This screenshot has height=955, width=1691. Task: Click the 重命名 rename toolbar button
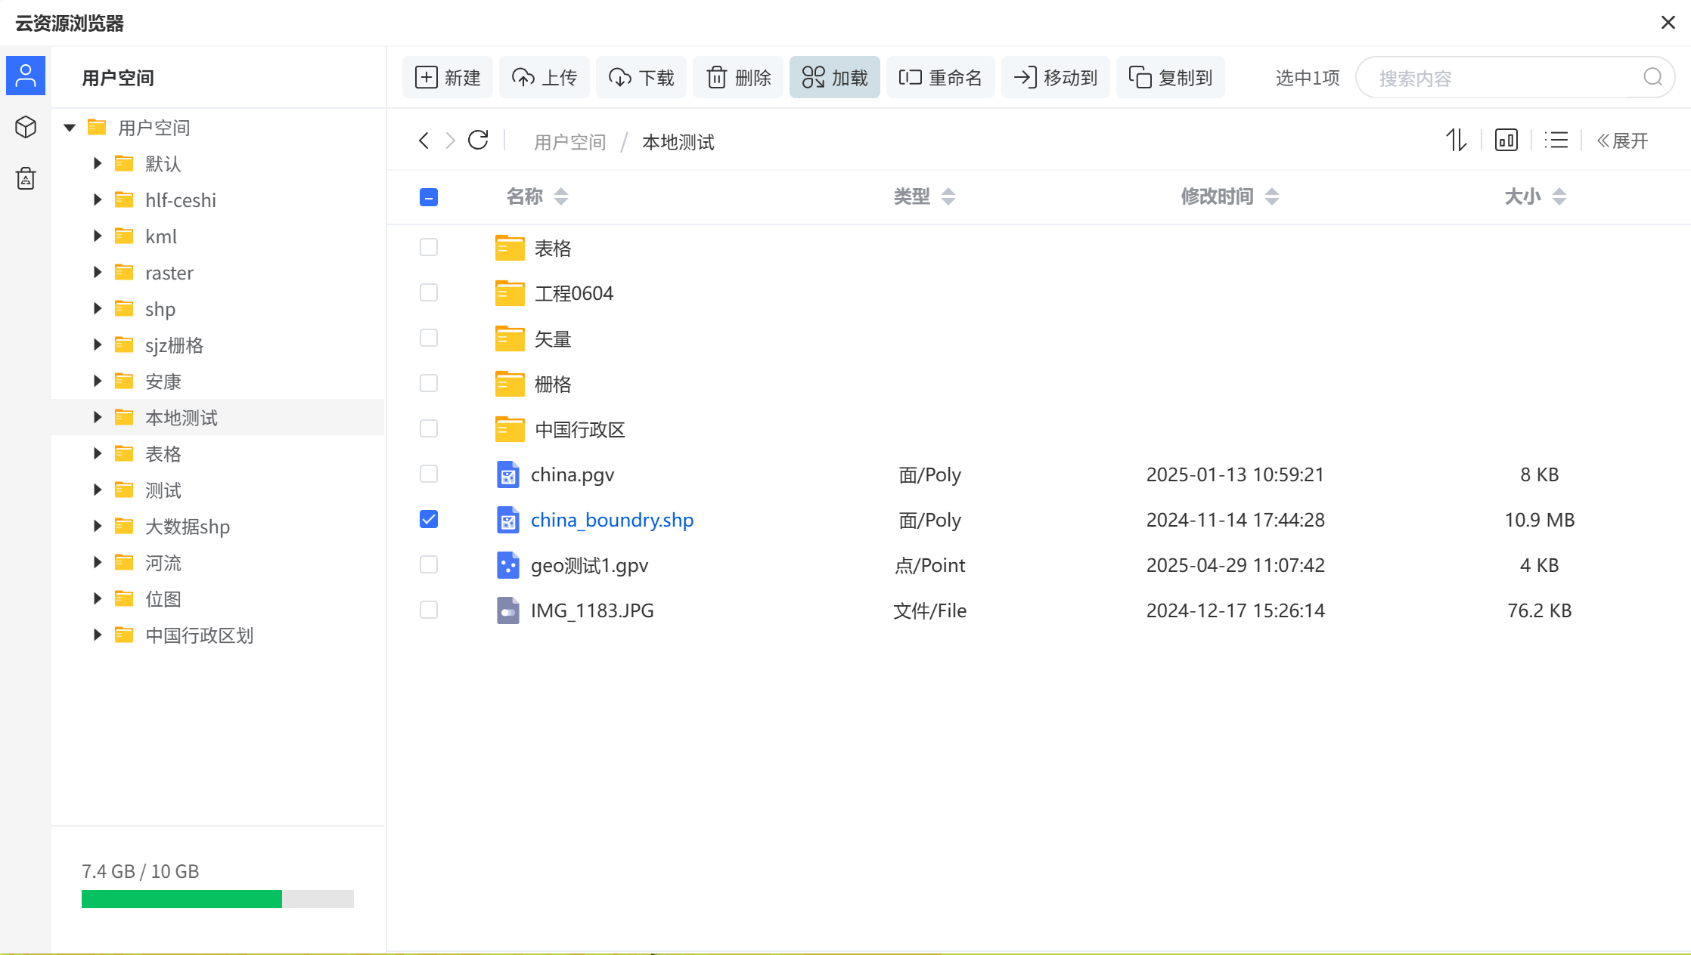click(940, 77)
